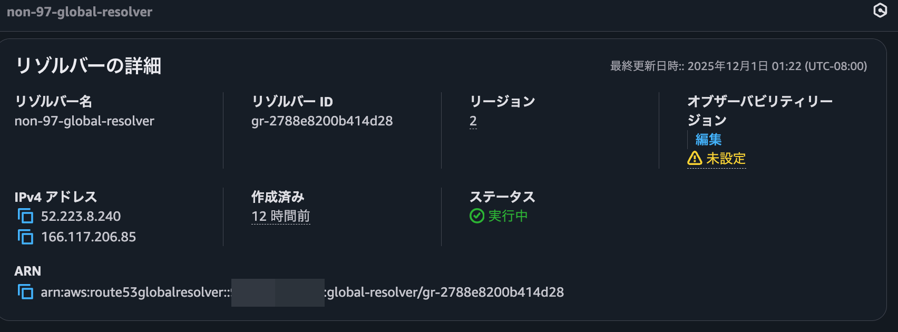Click the 実行中 status text
Screen dimensions: 898x332
pyautogui.click(x=507, y=216)
